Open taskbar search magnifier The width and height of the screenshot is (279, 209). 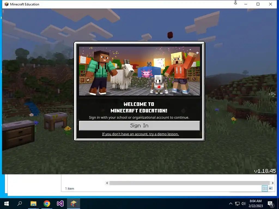20,204
